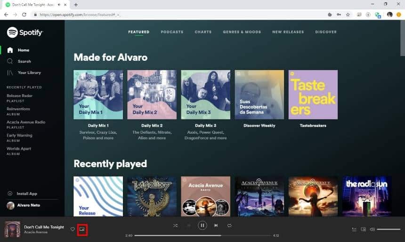405x242 pixels.
Task: Click the browser back arrow
Action: (6, 15)
